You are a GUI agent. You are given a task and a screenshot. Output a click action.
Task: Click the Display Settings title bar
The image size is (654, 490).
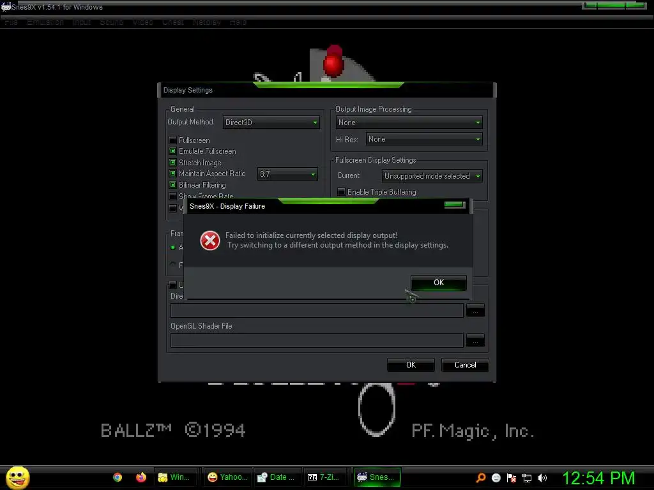327,90
